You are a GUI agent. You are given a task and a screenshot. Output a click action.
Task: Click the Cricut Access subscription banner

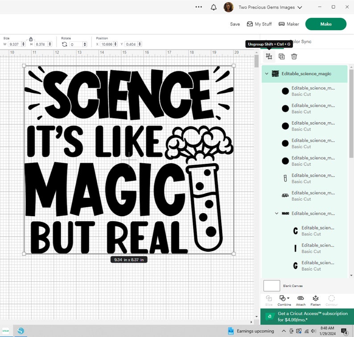click(x=307, y=316)
